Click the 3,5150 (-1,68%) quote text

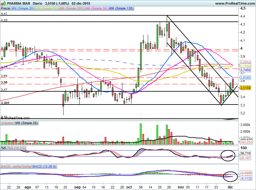tap(57, 3)
